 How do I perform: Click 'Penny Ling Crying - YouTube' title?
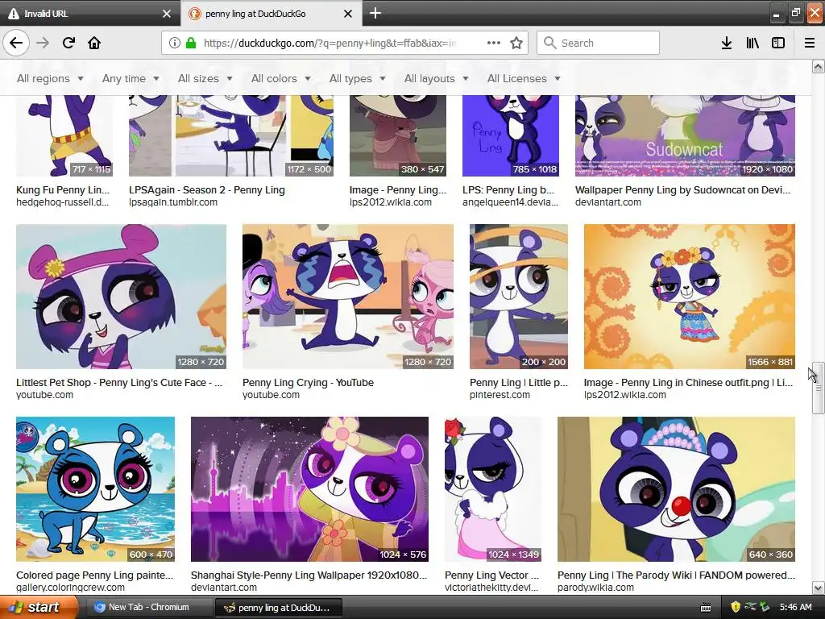[308, 383]
